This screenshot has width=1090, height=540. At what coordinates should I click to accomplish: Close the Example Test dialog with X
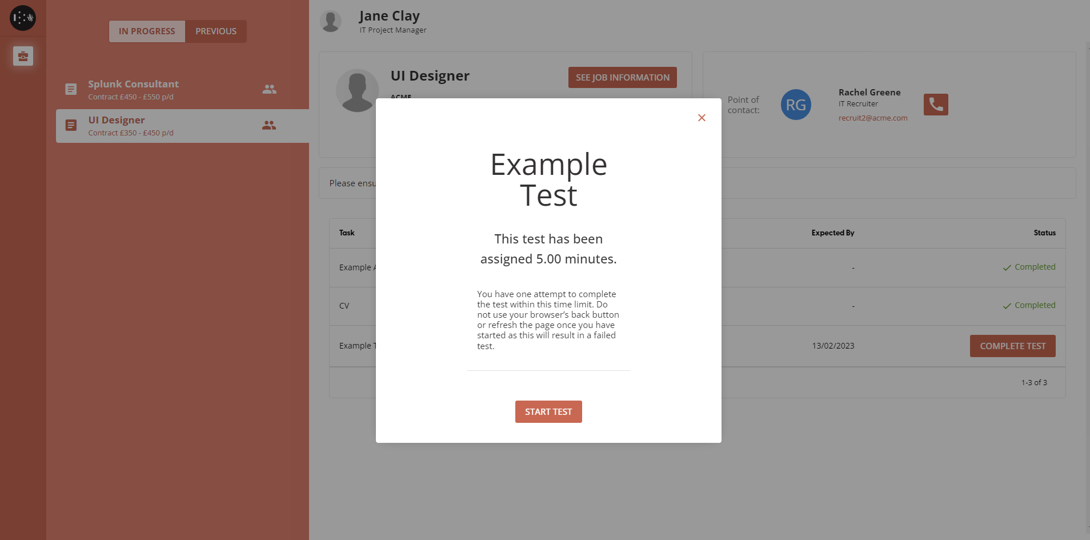click(x=702, y=118)
